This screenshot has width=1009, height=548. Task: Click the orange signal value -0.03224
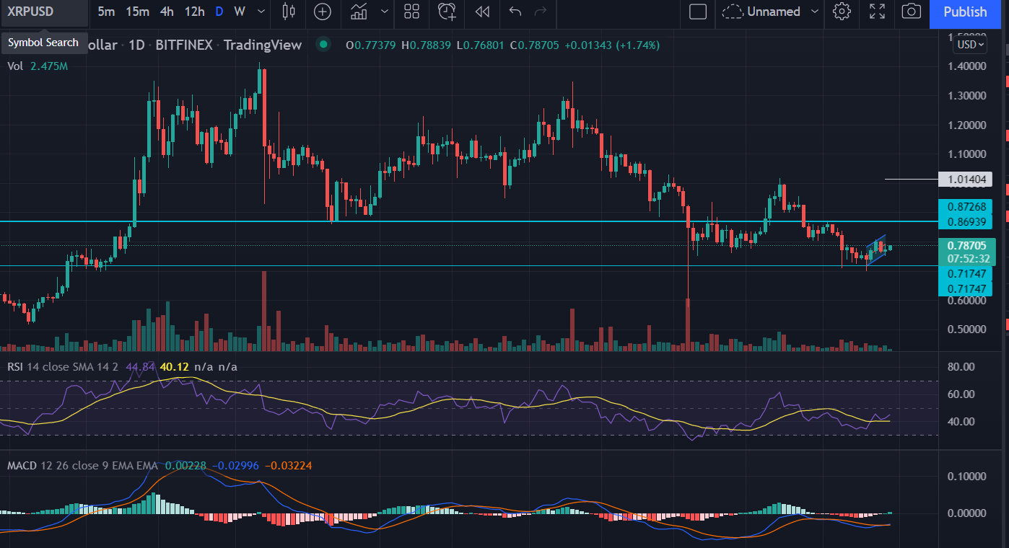[288, 466]
